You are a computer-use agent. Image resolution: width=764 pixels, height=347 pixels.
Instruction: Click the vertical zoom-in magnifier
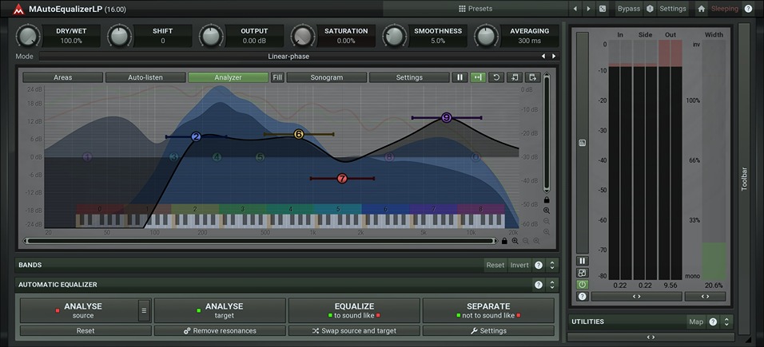(547, 211)
